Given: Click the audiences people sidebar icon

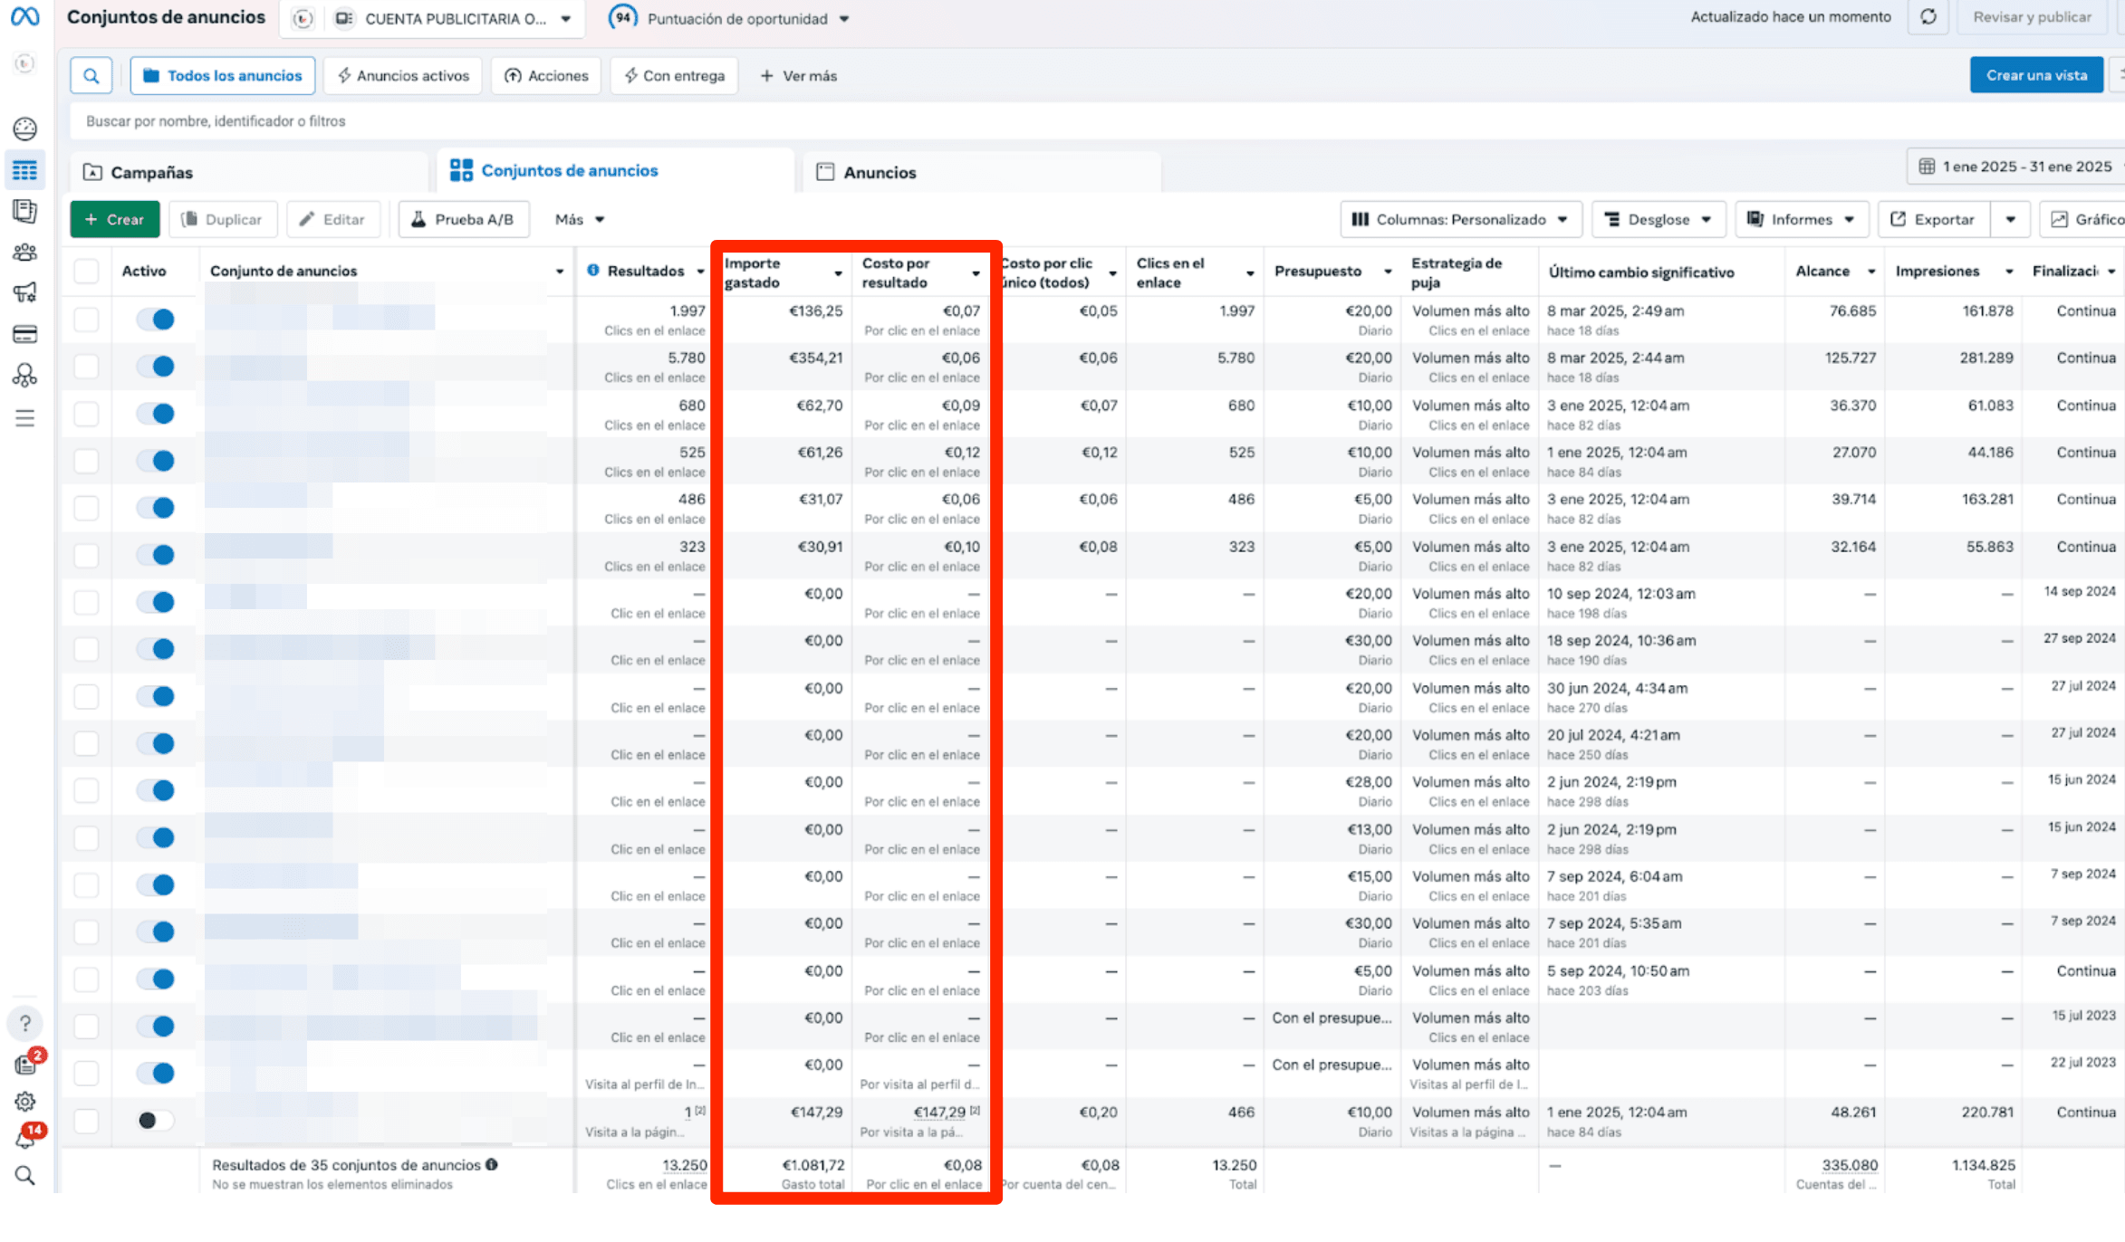Looking at the screenshot, I should pyautogui.click(x=24, y=252).
